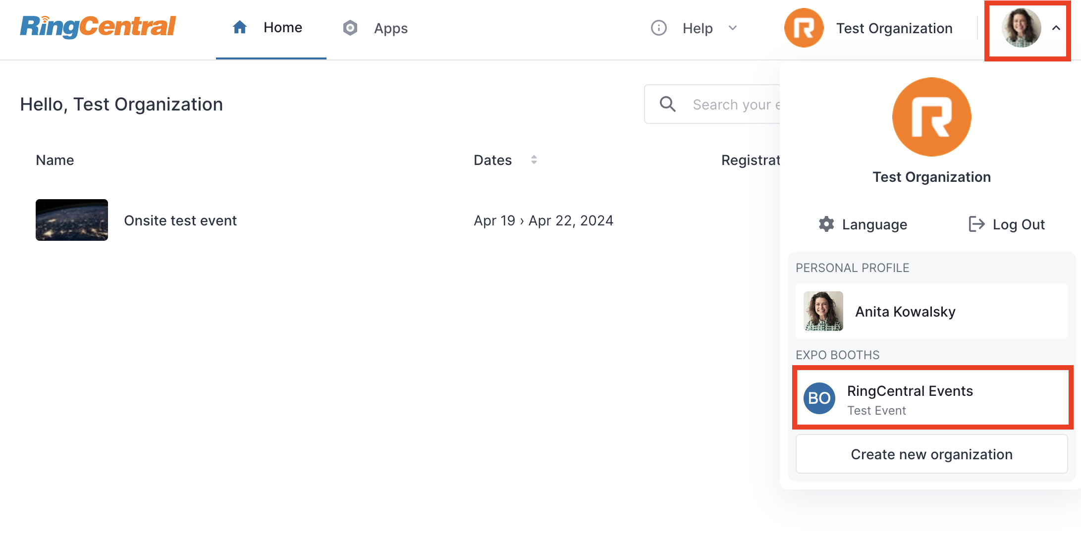
Task: Click the large organization logo in the panel
Action: click(x=931, y=117)
